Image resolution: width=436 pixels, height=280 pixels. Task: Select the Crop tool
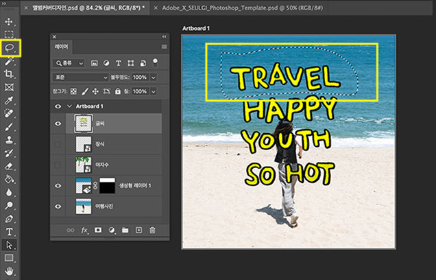[9, 74]
